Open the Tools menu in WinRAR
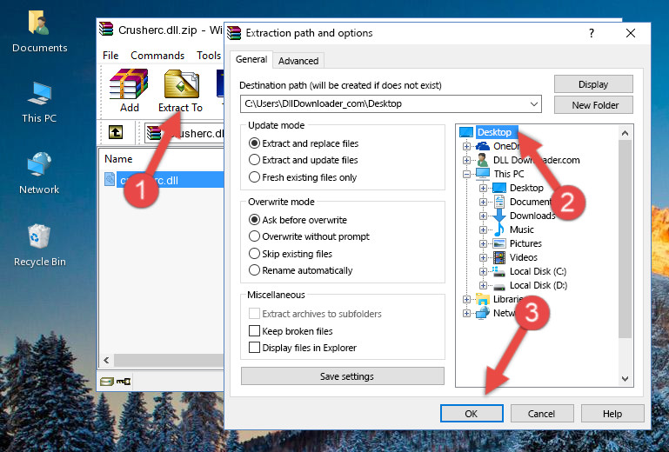 [x=209, y=56]
